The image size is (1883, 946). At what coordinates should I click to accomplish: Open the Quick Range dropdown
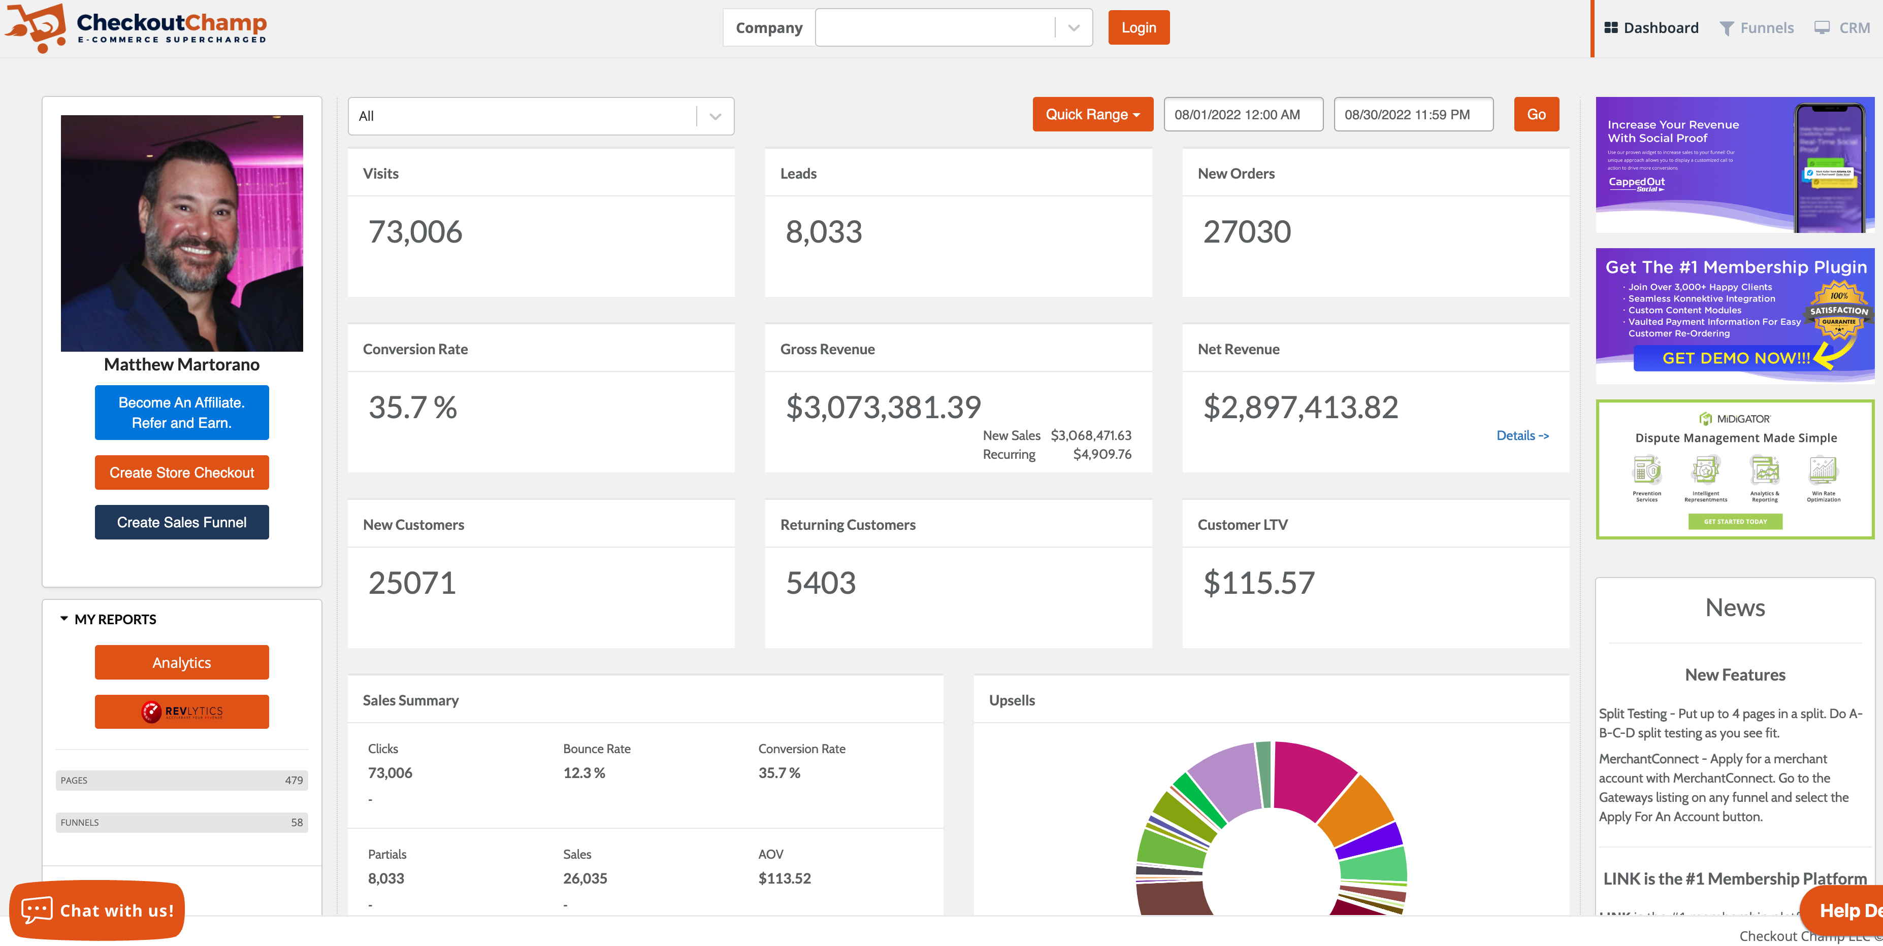pos(1093,114)
